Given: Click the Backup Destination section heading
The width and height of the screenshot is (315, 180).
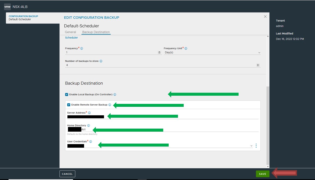Looking at the screenshot, I should [84, 83].
